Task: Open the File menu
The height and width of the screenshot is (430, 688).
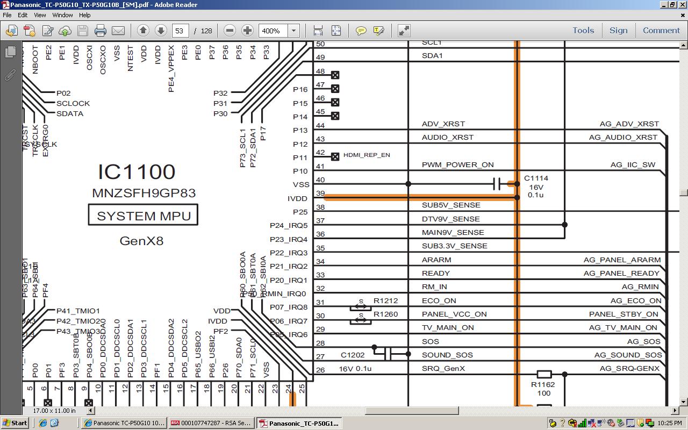Action: tap(8, 15)
